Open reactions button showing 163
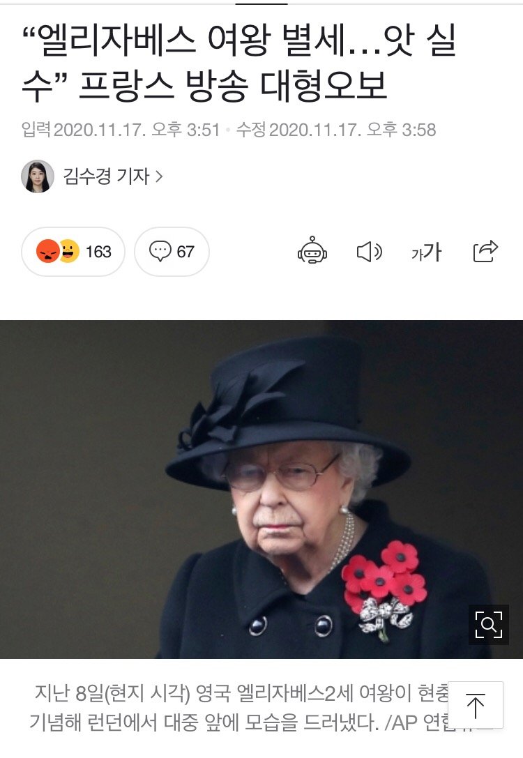 click(73, 251)
